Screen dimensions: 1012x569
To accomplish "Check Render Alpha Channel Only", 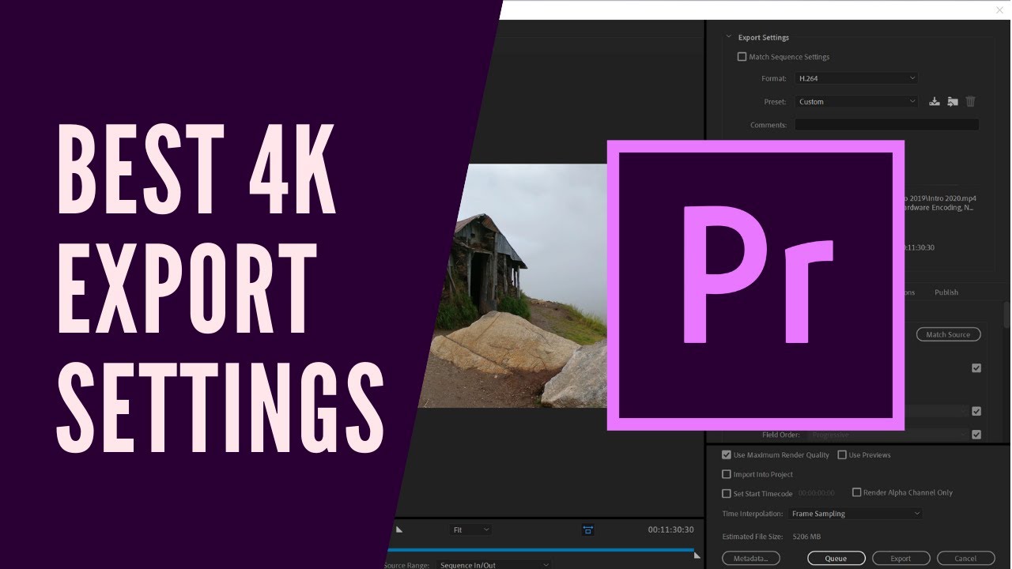I will click(x=856, y=492).
